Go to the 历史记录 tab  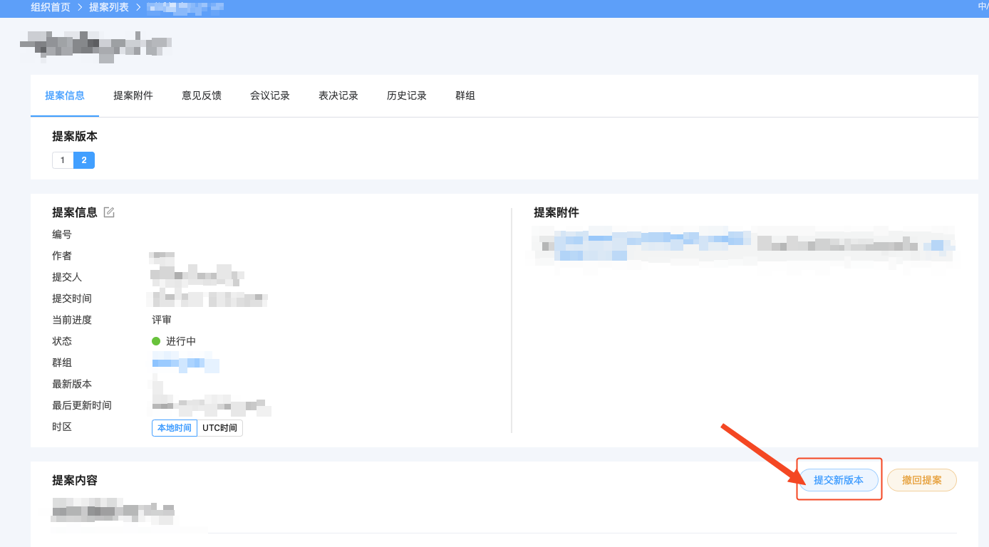(x=407, y=95)
